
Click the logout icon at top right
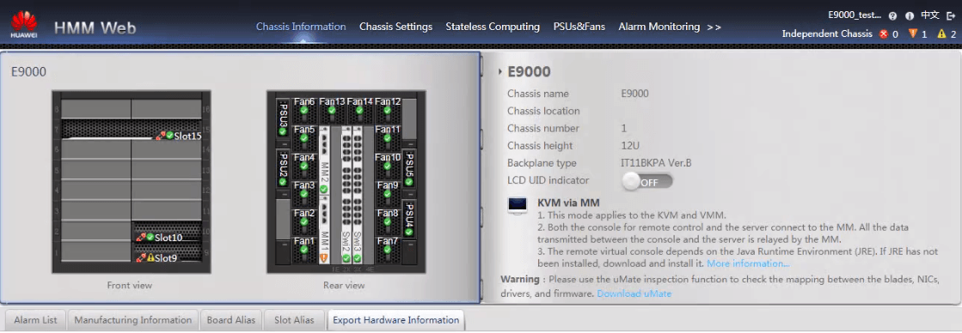pyautogui.click(x=951, y=15)
